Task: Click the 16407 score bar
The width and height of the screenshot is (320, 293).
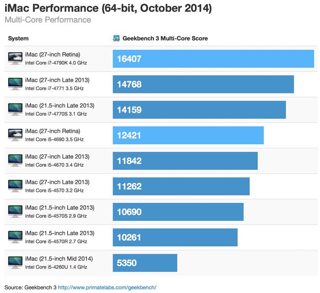Action: (213, 59)
